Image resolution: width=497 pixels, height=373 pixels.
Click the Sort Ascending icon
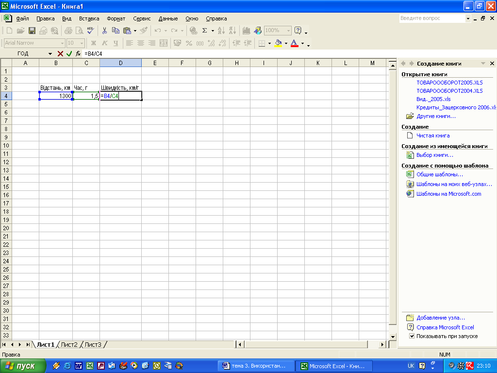(x=221, y=31)
